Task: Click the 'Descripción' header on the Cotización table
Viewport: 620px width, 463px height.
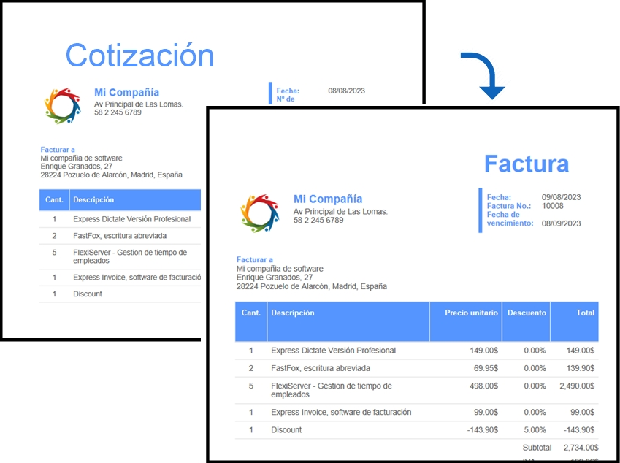Action: pyautogui.click(x=95, y=199)
